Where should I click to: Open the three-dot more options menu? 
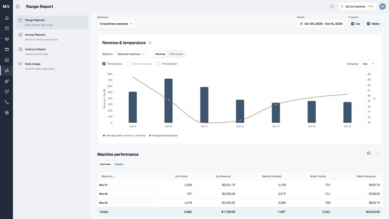[x=378, y=153]
